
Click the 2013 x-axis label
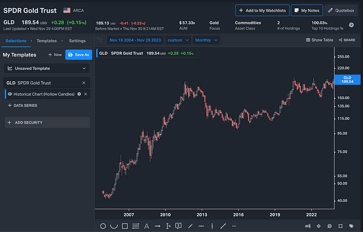pyautogui.click(x=202, y=215)
